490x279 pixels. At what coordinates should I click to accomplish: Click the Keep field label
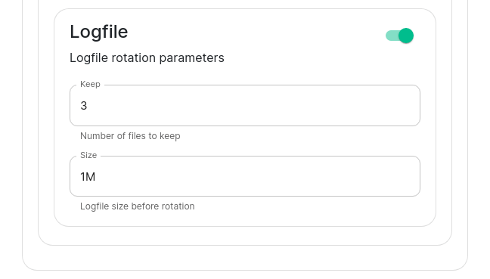click(x=90, y=84)
